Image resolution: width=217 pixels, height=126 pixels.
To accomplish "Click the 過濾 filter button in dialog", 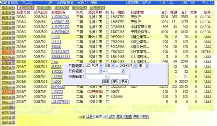I will pyautogui.click(x=106, y=82).
